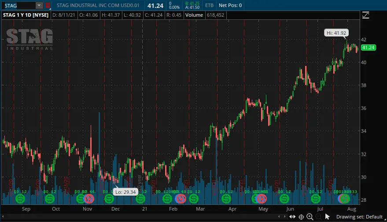Click the ask A: 41.50 value
The height and width of the screenshot is (222, 387).
click(x=192, y=7)
